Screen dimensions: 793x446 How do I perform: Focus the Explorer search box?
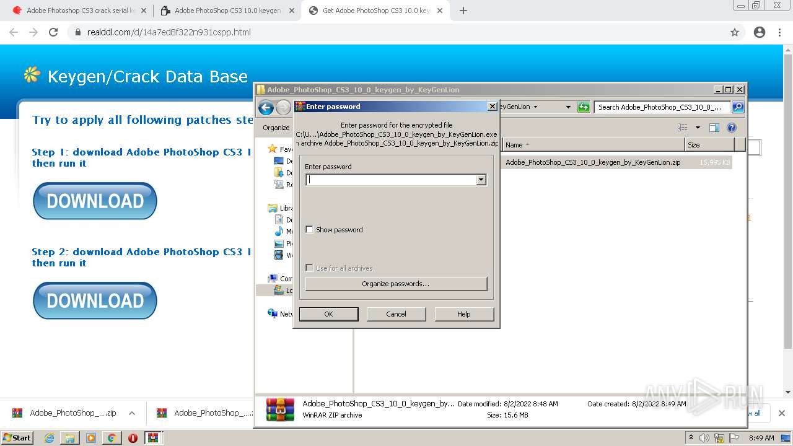coord(662,107)
